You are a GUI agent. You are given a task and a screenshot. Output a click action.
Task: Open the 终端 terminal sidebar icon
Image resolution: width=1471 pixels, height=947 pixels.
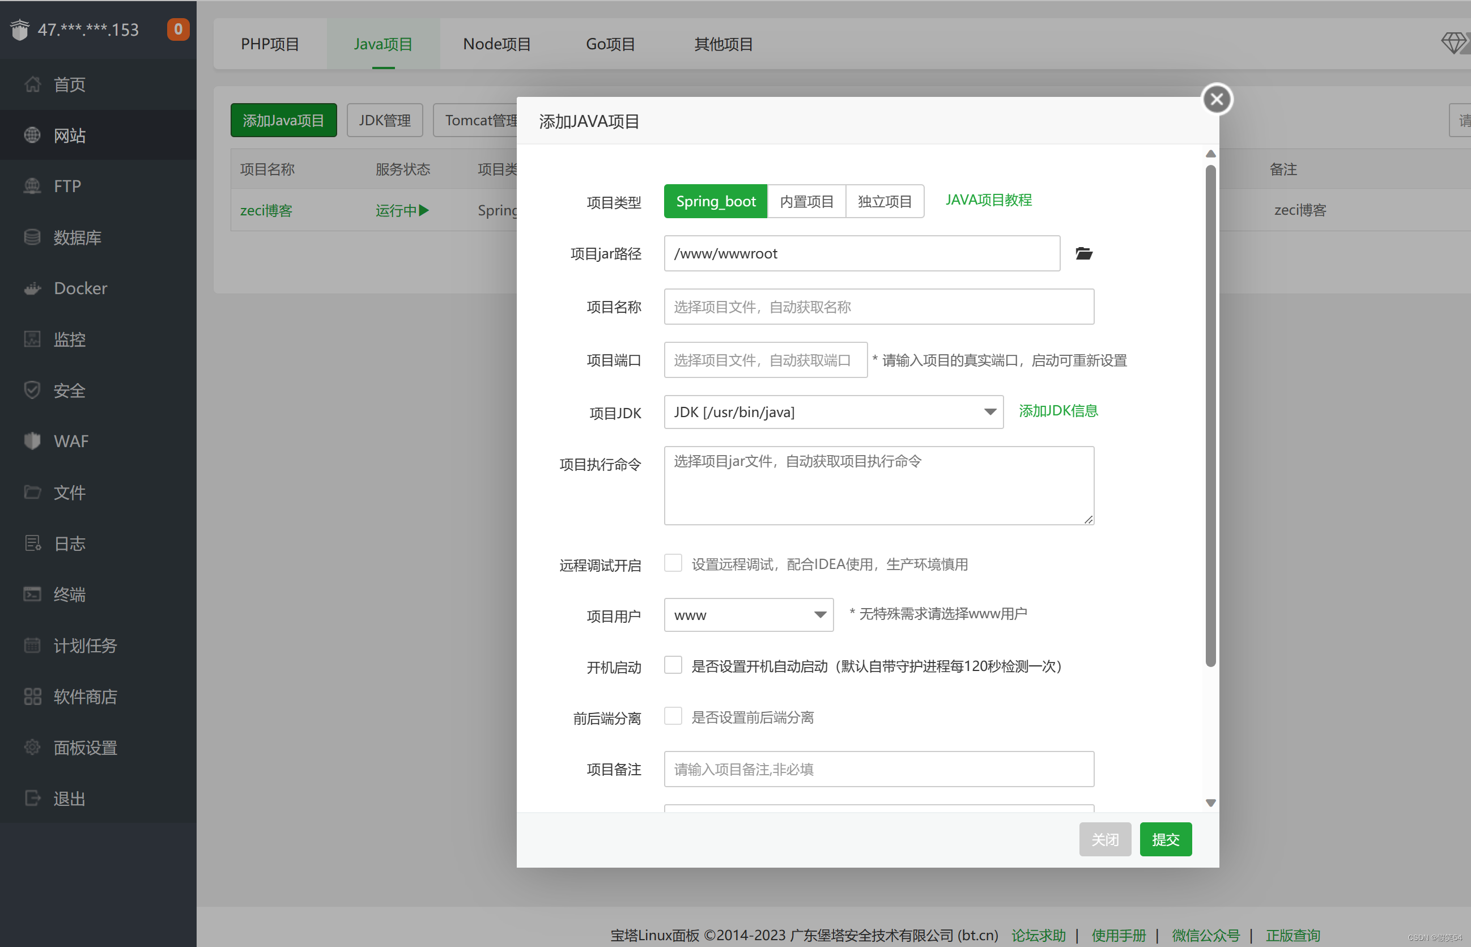pyautogui.click(x=32, y=594)
